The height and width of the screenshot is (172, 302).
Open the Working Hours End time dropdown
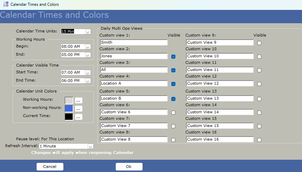coord(88,55)
